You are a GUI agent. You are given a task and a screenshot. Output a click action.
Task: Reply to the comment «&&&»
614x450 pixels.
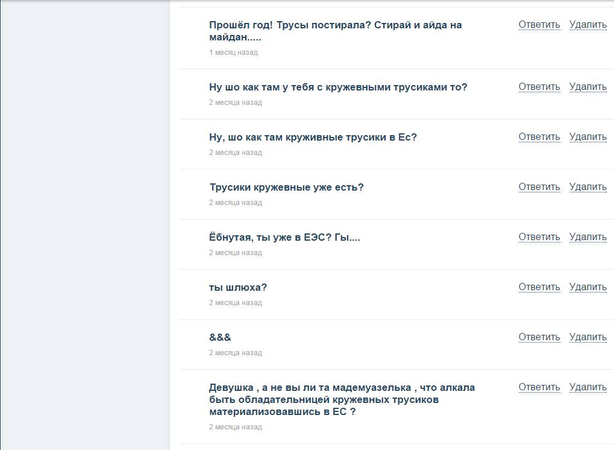click(x=538, y=337)
